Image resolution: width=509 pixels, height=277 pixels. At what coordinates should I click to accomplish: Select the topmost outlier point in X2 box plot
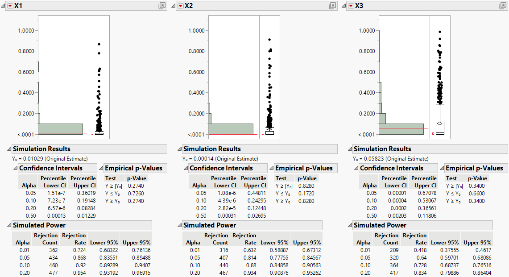[x=269, y=39]
